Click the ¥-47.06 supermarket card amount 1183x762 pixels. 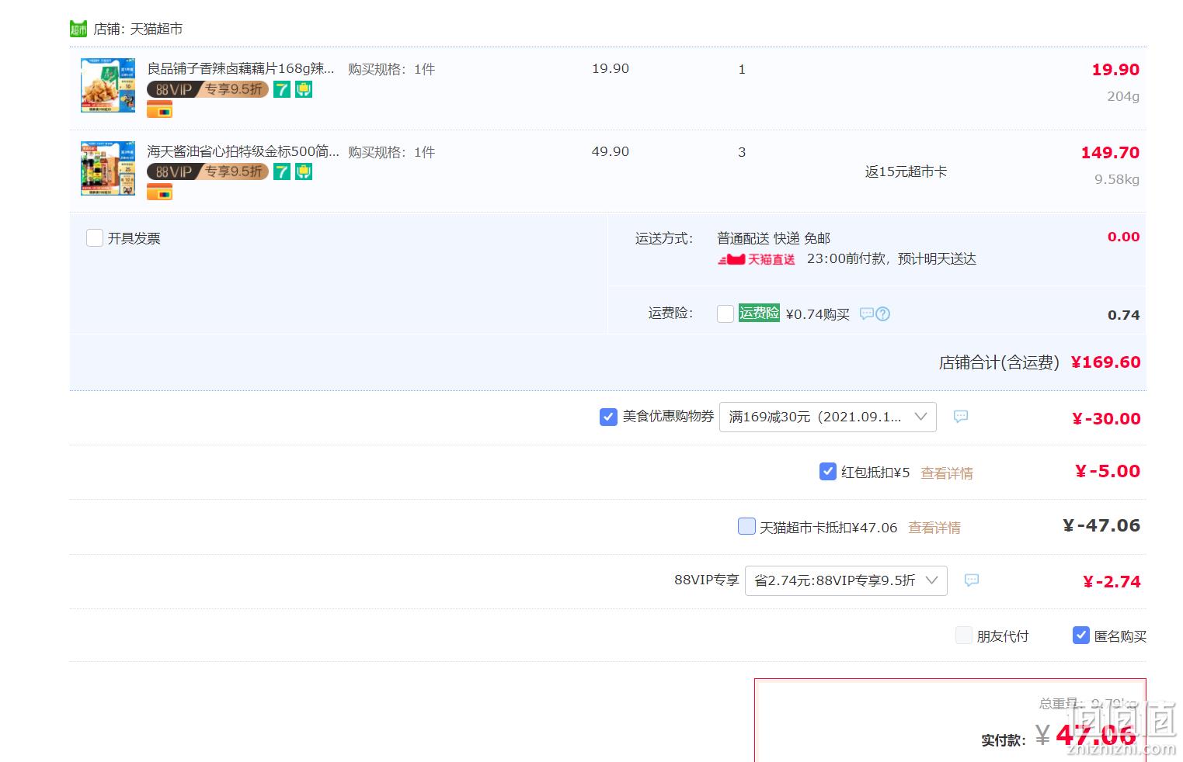tap(1101, 526)
